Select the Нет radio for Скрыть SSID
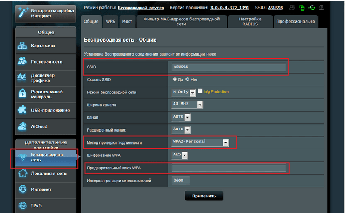The width and height of the screenshot is (345, 213). [x=188, y=79]
